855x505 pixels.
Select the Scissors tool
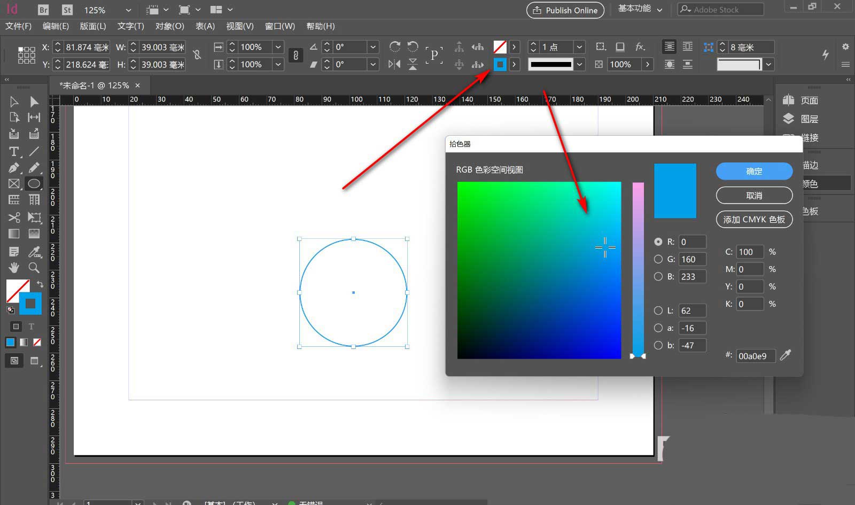click(14, 217)
